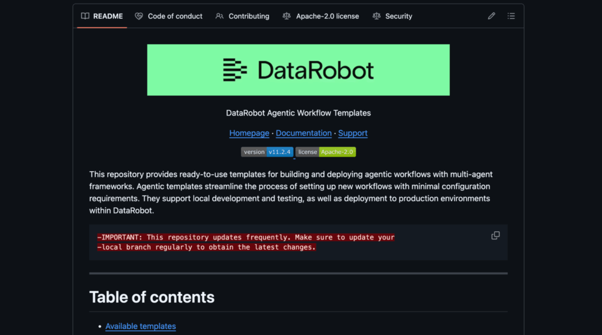Go to the Security tab
Screen dimensions: 602x335
click(x=399, y=16)
